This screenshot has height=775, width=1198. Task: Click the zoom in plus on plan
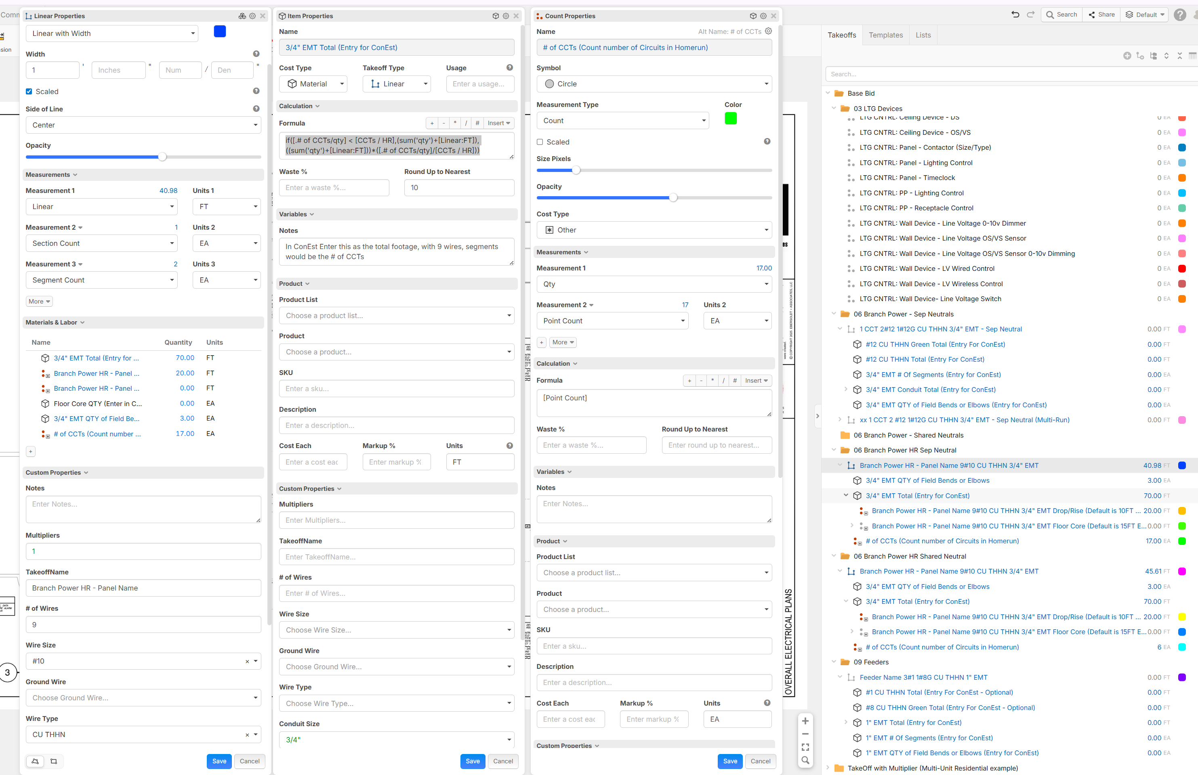tap(805, 721)
